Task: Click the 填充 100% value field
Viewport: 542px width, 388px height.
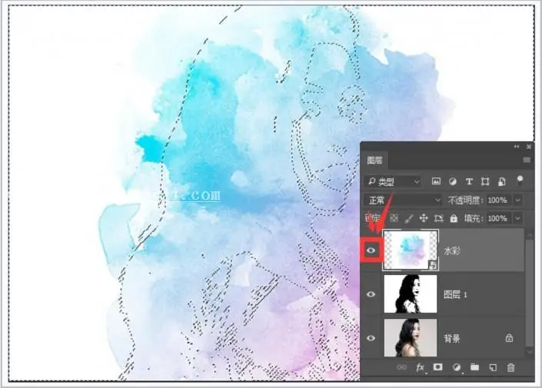Action: pos(497,218)
